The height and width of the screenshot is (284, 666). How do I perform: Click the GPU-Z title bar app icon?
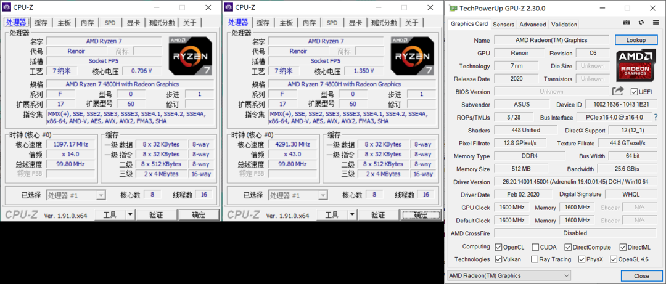[454, 8]
